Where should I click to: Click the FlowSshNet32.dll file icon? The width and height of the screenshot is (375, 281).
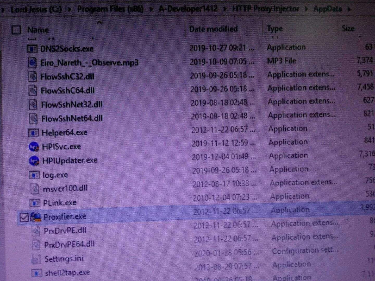33,105
